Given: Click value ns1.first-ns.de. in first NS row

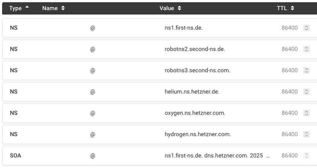Looking at the screenshot, I should pos(184,28).
